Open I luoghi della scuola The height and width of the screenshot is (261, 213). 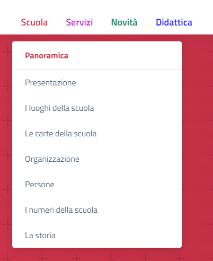point(59,108)
